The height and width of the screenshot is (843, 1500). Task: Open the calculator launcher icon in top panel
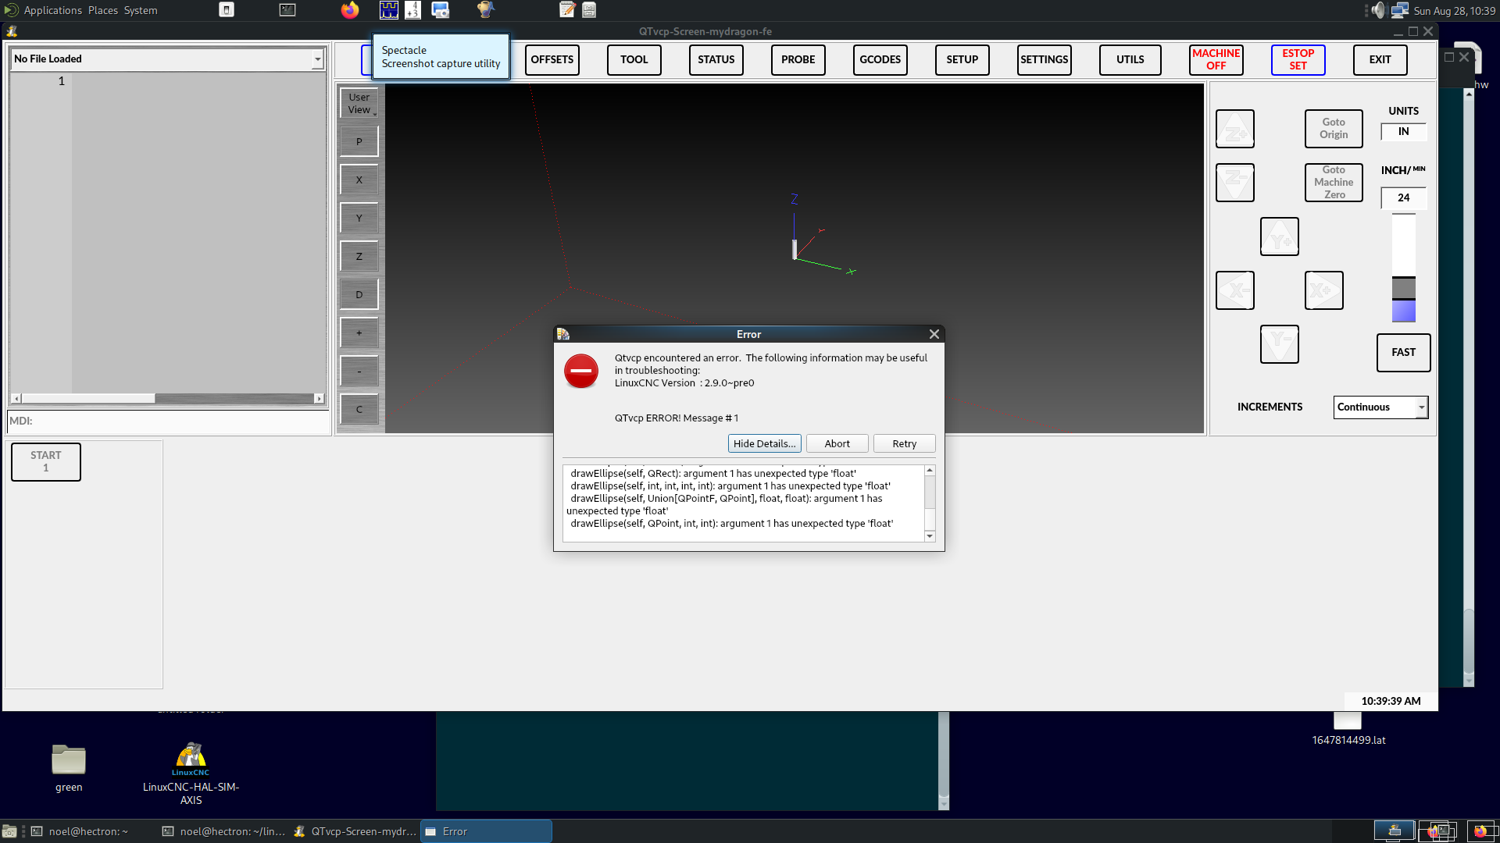tap(413, 10)
